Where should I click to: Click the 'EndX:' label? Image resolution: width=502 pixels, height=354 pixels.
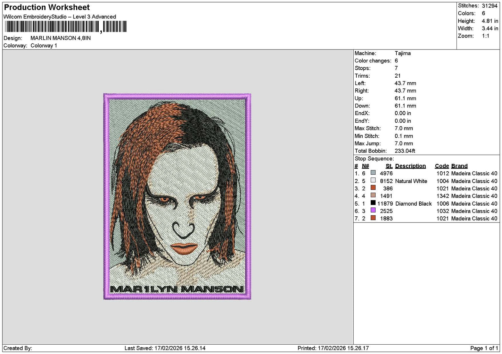click(x=362, y=113)
